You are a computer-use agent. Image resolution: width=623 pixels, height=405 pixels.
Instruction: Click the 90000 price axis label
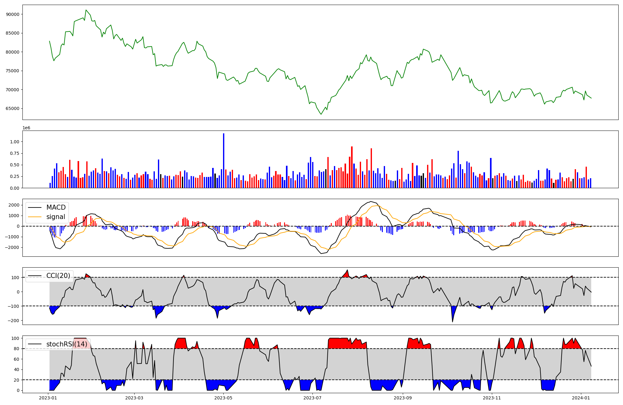click(12, 14)
